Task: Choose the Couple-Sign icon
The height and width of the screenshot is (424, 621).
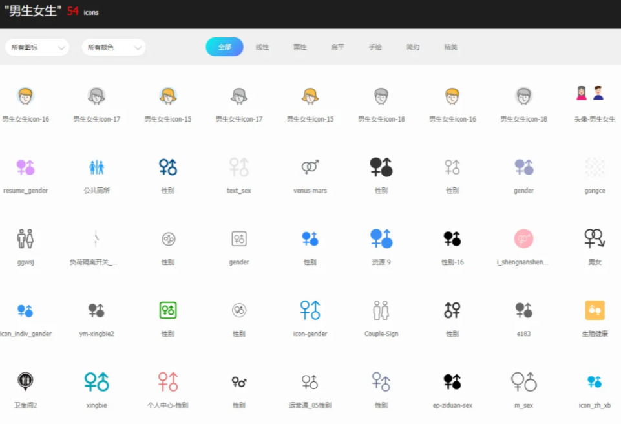Action: coord(381,310)
